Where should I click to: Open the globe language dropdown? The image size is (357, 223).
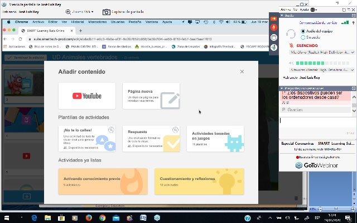pos(313,10)
